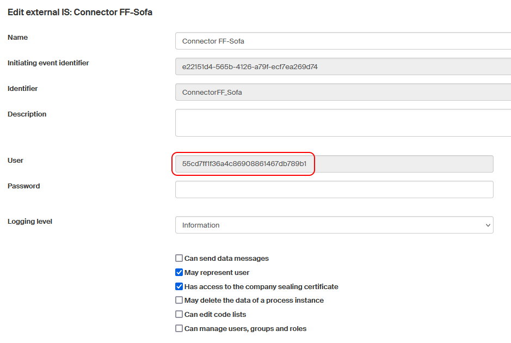
Task: Click the Password label on the left
Action: 23,186
